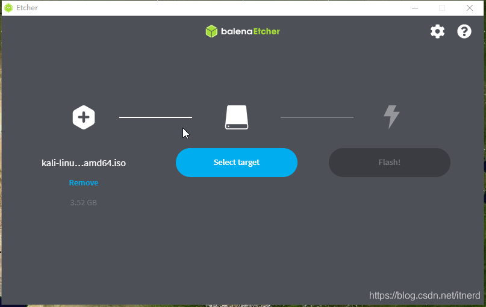Image resolution: width=486 pixels, height=307 pixels.
Task: Open Etcher settings gear icon
Action: pyautogui.click(x=437, y=31)
